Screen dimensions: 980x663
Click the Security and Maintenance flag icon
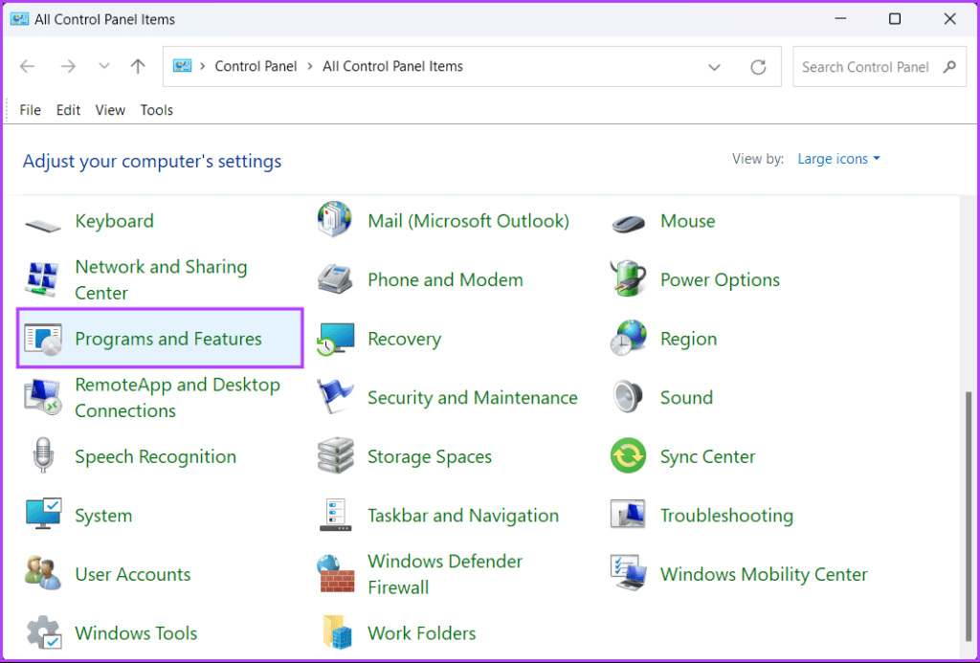point(336,397)
